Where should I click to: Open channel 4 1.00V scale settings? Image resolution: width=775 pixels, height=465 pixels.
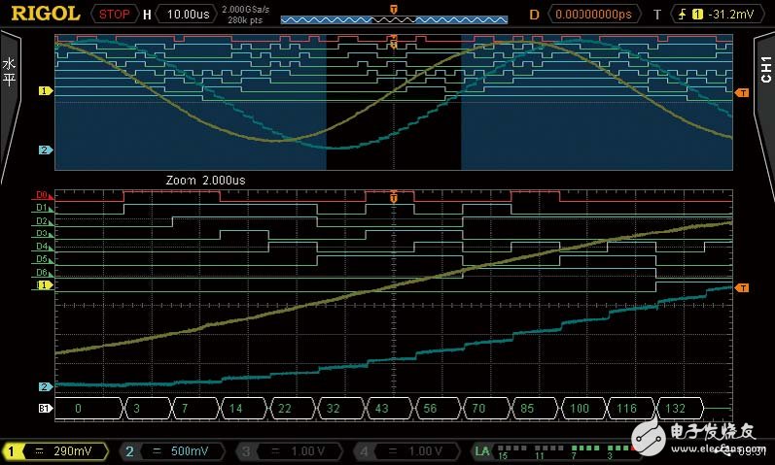tap(407, 451)
